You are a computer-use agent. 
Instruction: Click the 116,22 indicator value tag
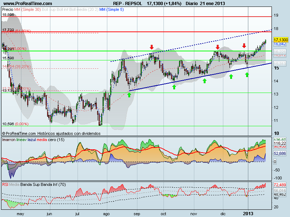tap(279, 143)
